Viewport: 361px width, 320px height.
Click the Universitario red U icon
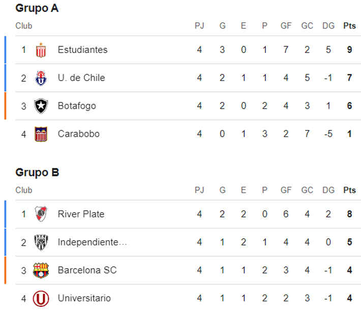[x=41, y=298]
